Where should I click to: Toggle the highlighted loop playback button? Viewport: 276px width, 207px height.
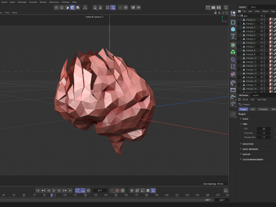(x=77, y=190)
